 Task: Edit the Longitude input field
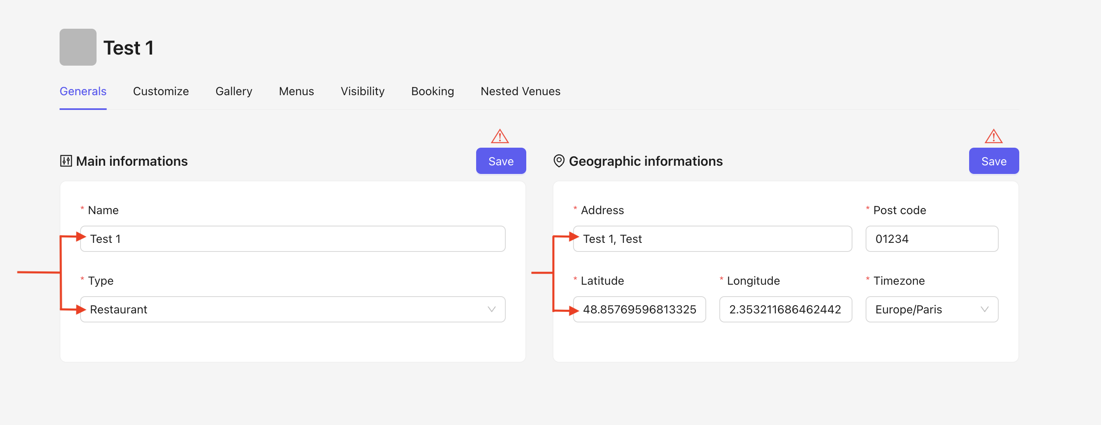[785, 309]
